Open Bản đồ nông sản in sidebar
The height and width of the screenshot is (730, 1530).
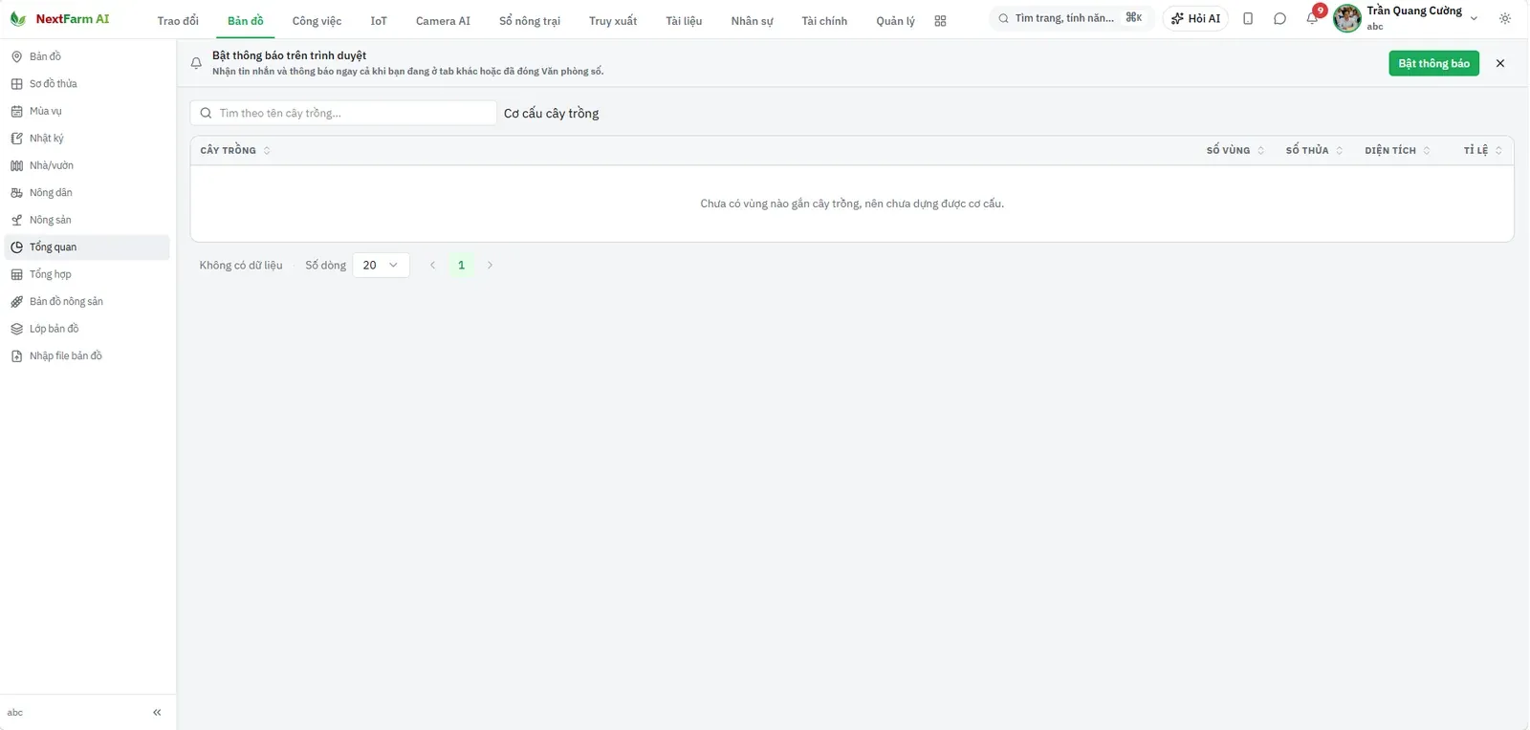coord(87,302)
